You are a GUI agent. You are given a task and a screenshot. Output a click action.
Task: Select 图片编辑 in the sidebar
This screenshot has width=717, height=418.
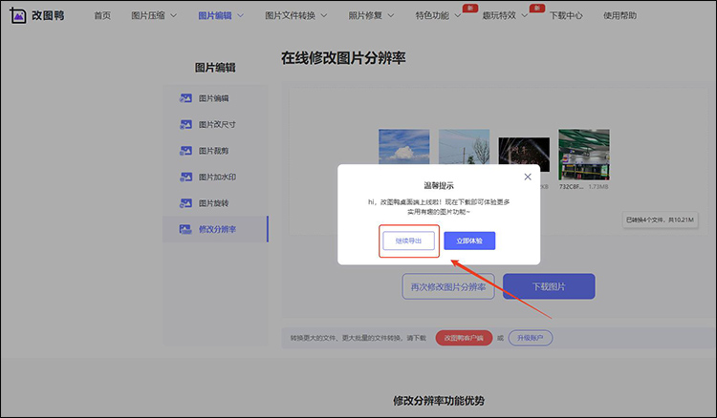215,98
